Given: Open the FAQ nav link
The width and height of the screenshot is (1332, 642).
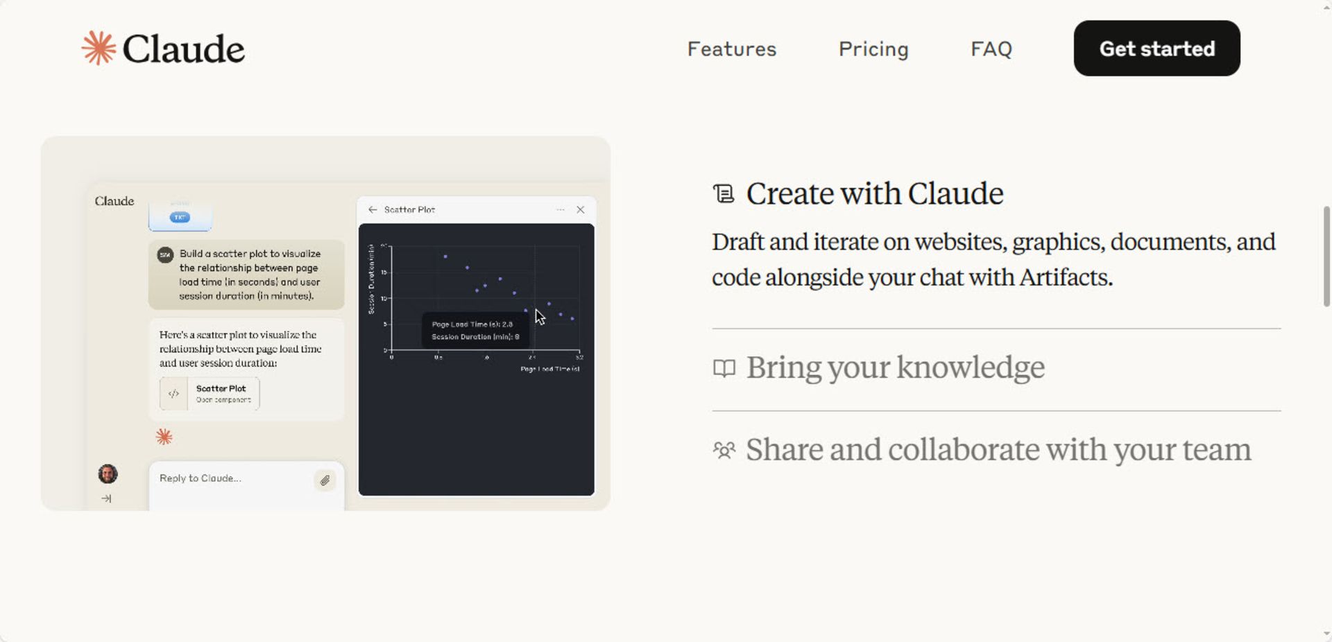Looking at the screenshot, I should [991, 49].
